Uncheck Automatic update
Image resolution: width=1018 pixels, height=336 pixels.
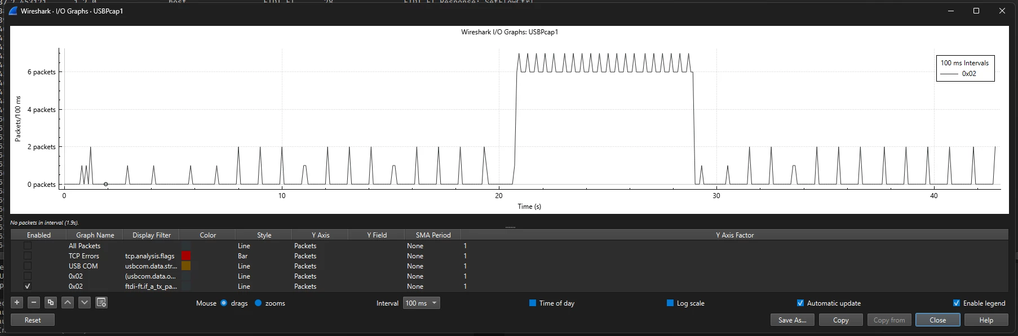[x=800, y=303]
